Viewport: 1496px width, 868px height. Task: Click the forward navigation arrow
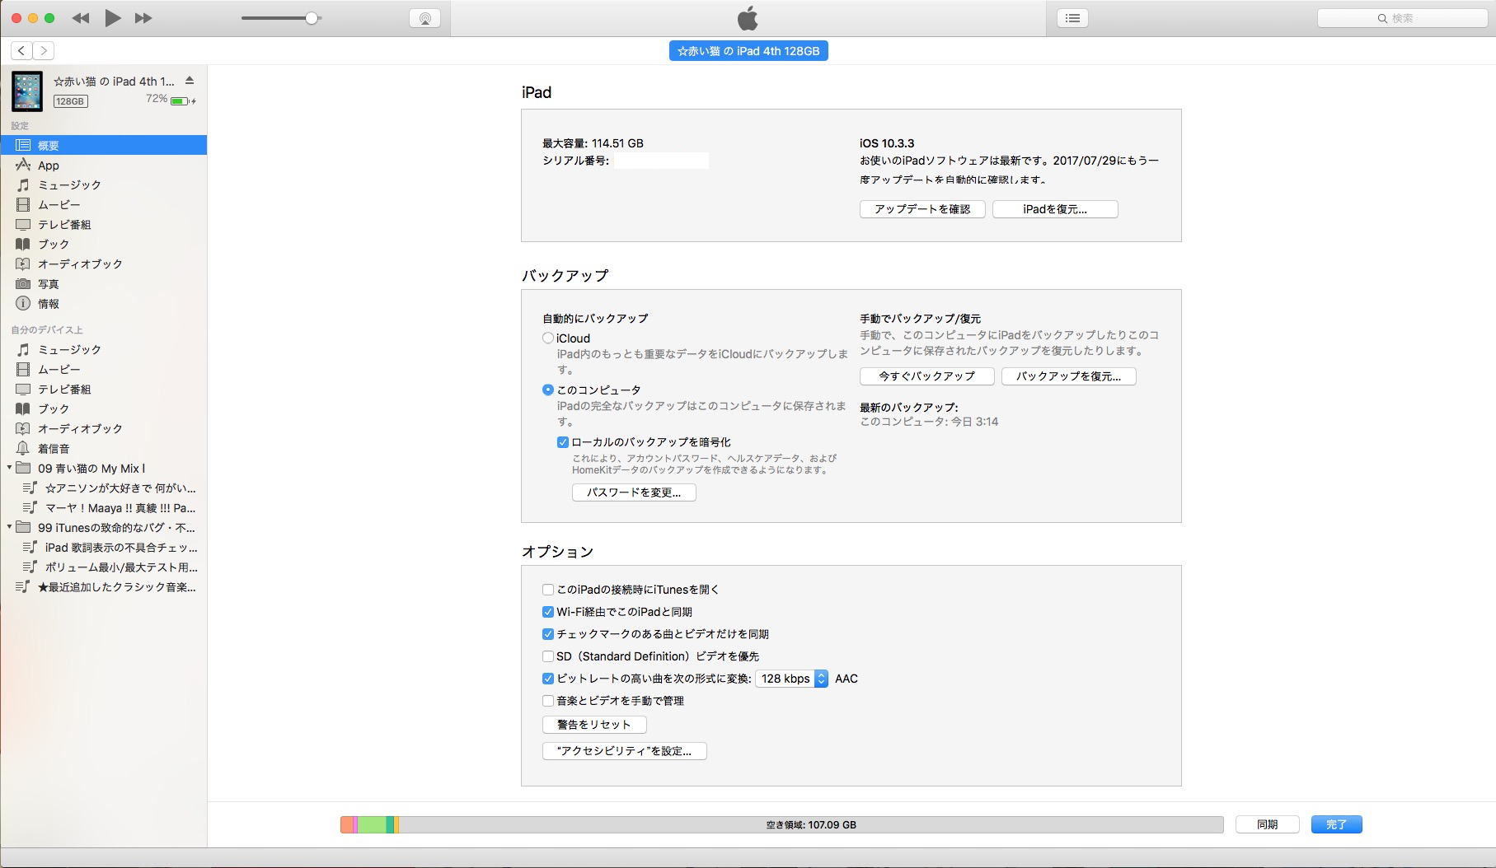tap(44, 51)
